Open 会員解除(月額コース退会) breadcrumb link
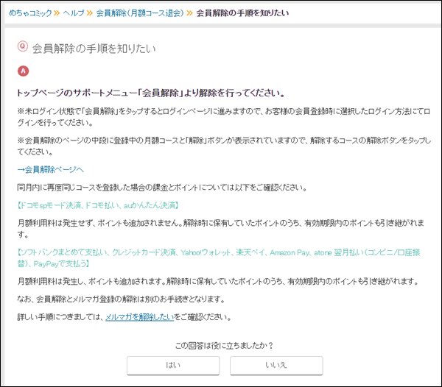Viewport: 442px width, 387px height. 140,13
